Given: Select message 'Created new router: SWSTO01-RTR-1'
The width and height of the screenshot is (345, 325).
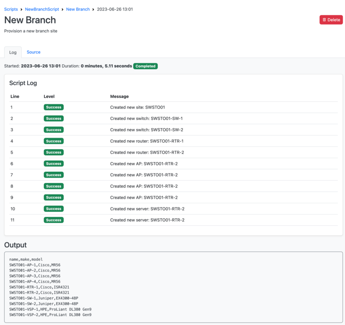Looking at the screenshot, I should click(x=147, y=141).
